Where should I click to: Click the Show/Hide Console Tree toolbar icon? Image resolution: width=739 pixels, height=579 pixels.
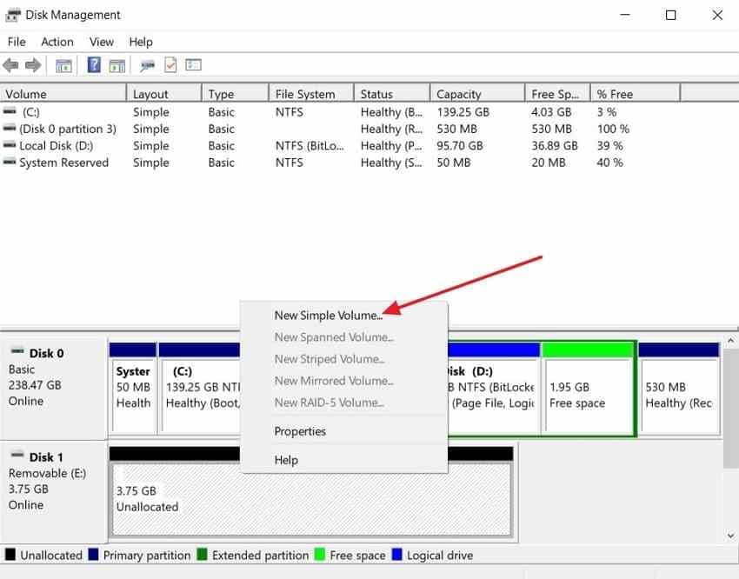pos(63,65)
